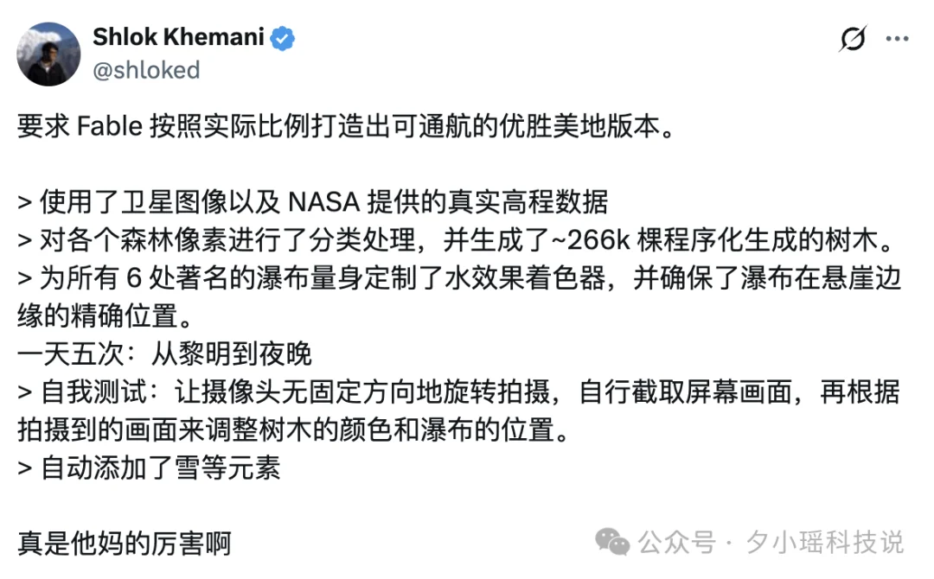Click the line 一天五次：从黎明到夜晚
This screenshot has width=934, height=579.
[164, 354]
